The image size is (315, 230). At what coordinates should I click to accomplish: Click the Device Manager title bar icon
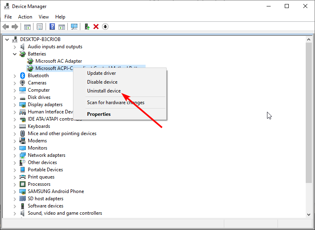coord(6,6)
